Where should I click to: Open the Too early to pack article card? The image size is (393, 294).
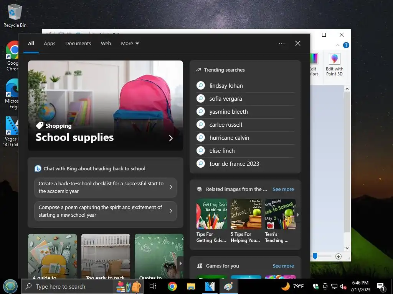click(x=106, y=256)
